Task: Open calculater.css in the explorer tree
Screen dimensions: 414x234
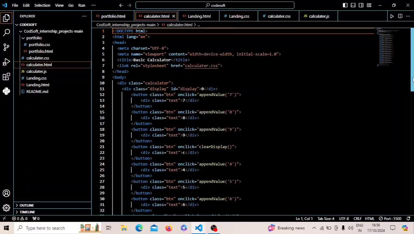Action: pos(52,58)
